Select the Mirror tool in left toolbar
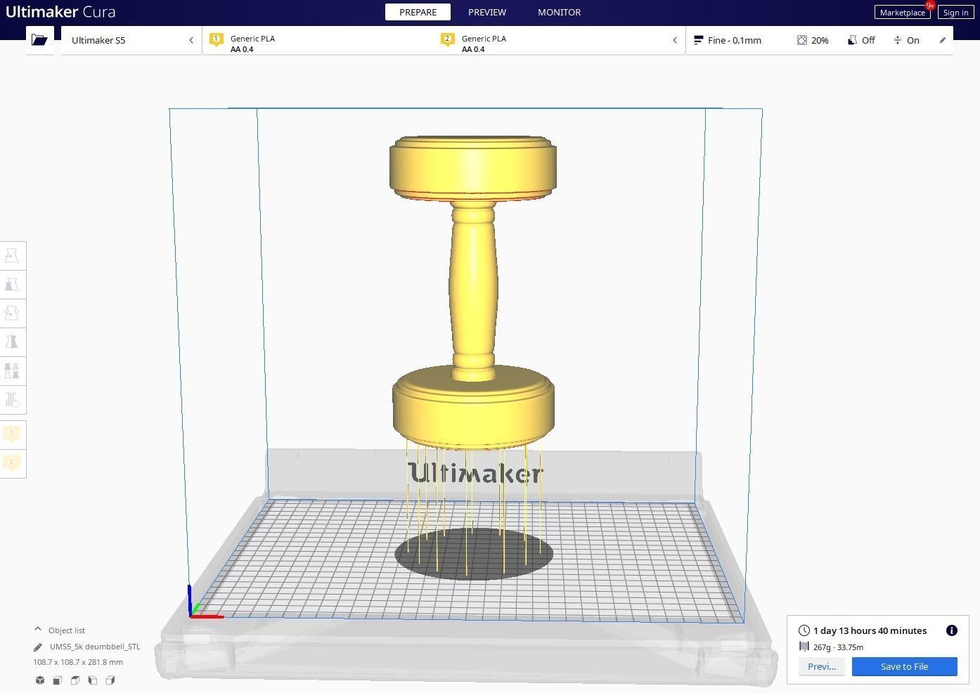The height and width of the screenshot is (693, 980). [x=12, y=342]
